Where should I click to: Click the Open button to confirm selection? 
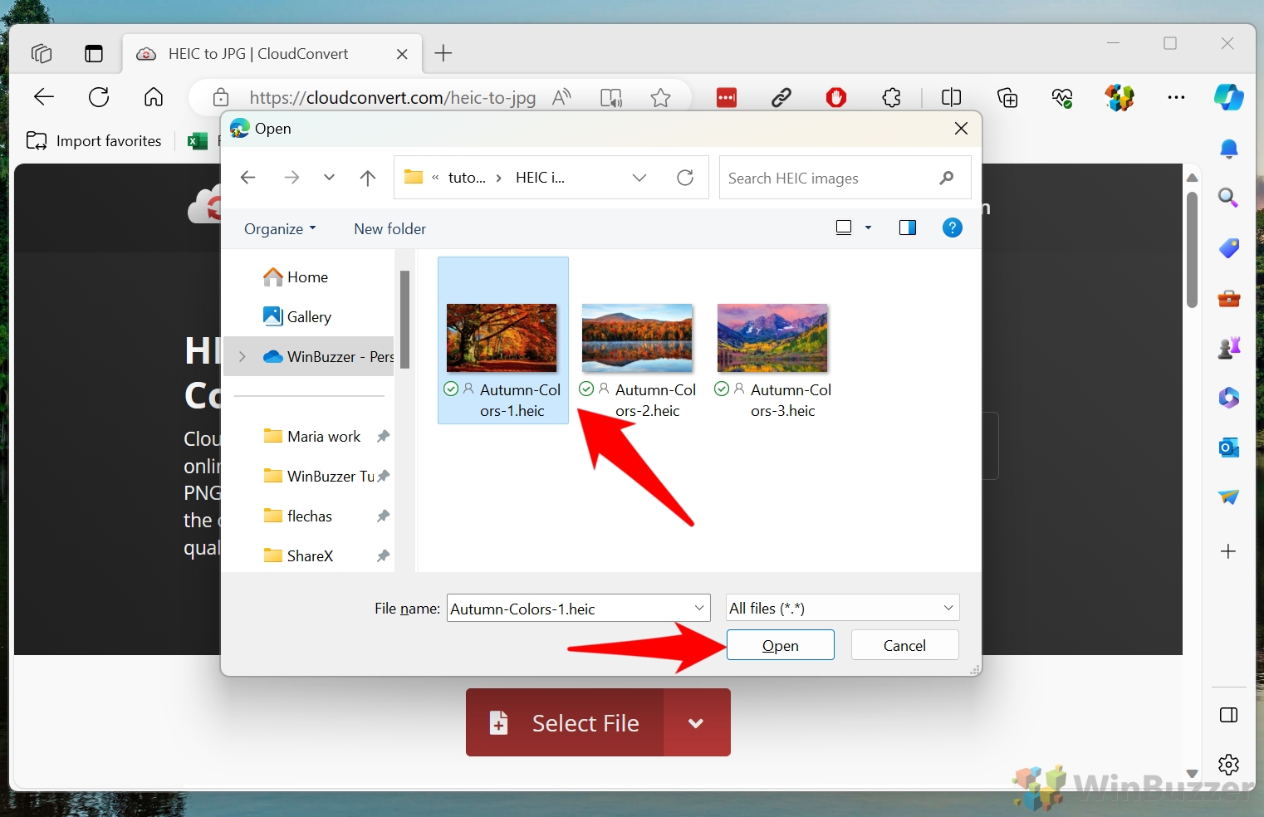[x=779, y=645]
